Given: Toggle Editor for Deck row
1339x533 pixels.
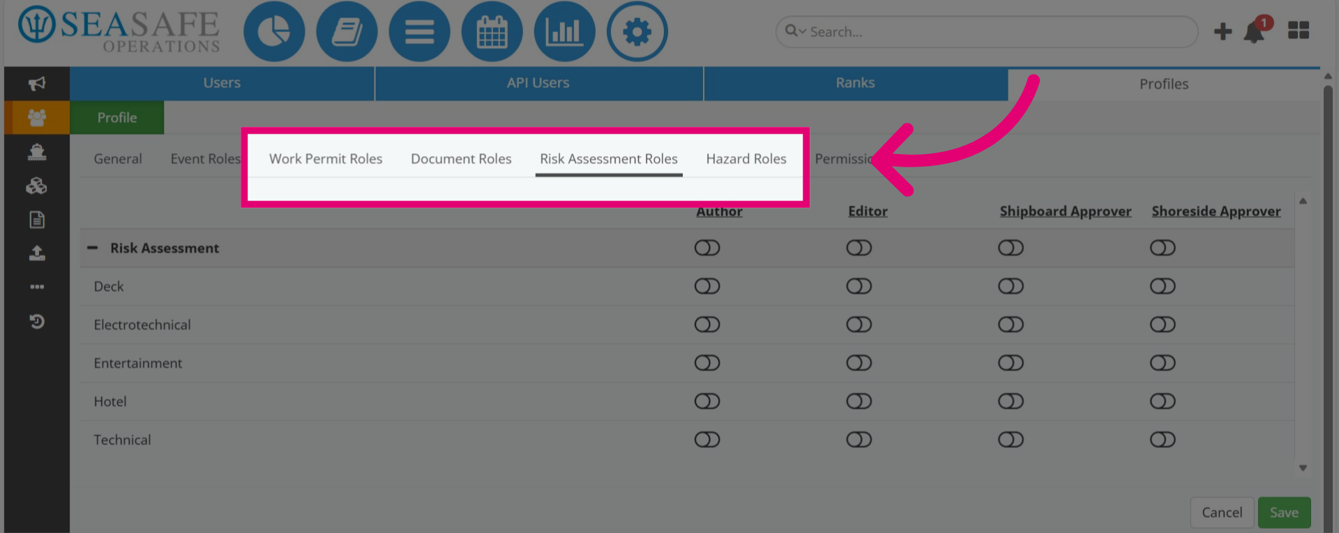Looking at the screenshot, I should pyautogui.click(x=859, y=286).
